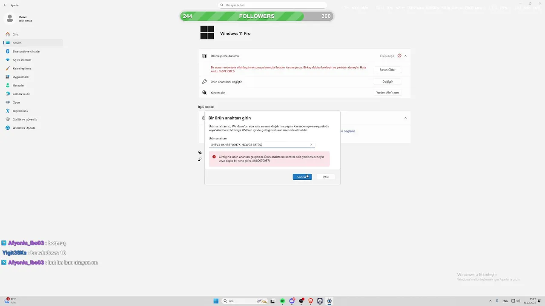Click the key icon for Ürün anahtarını değiştir
This screenshot has height=306, width=545.
[204, 82]
